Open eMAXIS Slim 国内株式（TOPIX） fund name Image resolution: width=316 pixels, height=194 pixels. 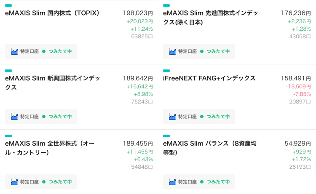click(x=52, y=13)
